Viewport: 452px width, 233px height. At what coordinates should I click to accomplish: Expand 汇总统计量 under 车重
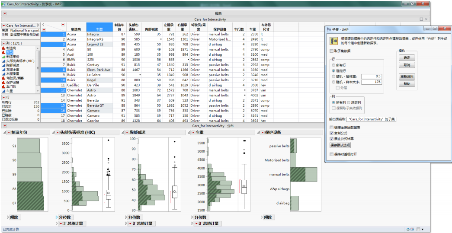pyautogui.click(x=192, y=223)
